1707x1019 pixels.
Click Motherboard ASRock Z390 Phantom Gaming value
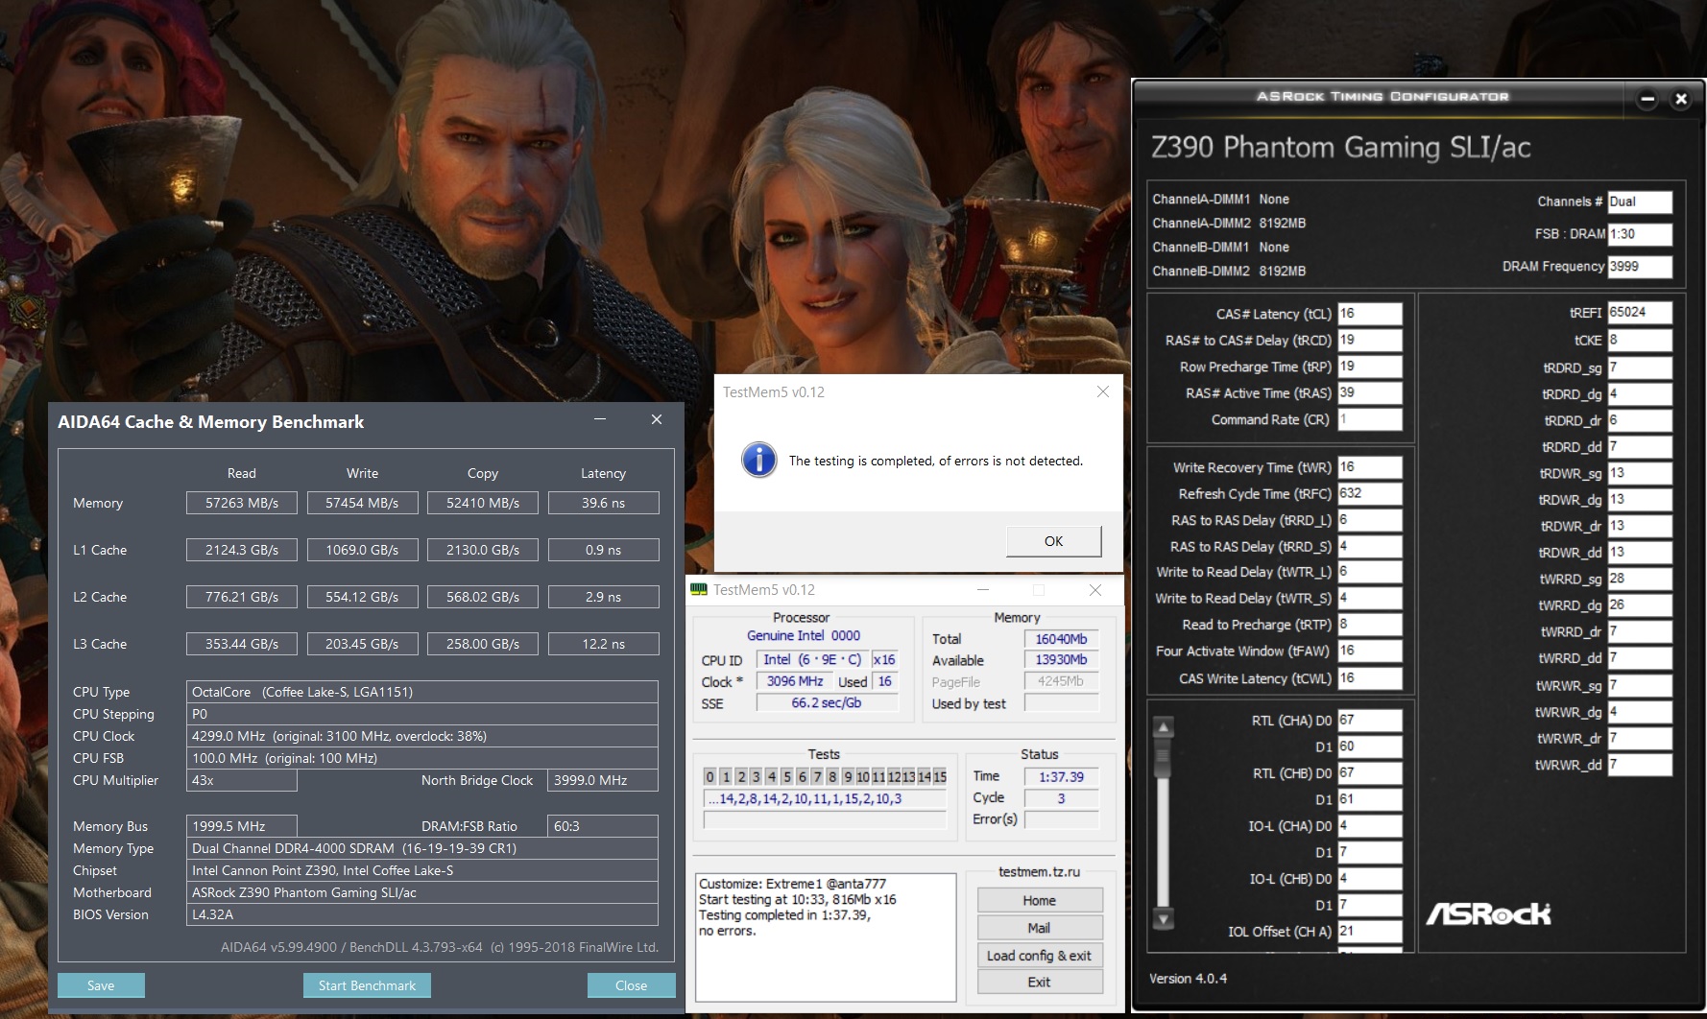422,892
